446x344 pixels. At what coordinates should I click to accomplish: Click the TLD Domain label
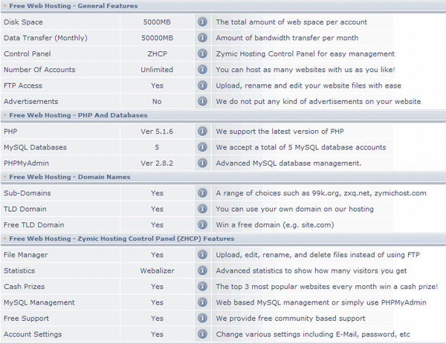click(25, 209)
